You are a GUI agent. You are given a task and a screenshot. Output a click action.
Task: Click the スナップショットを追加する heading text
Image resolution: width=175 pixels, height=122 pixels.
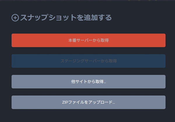point(66,18)
